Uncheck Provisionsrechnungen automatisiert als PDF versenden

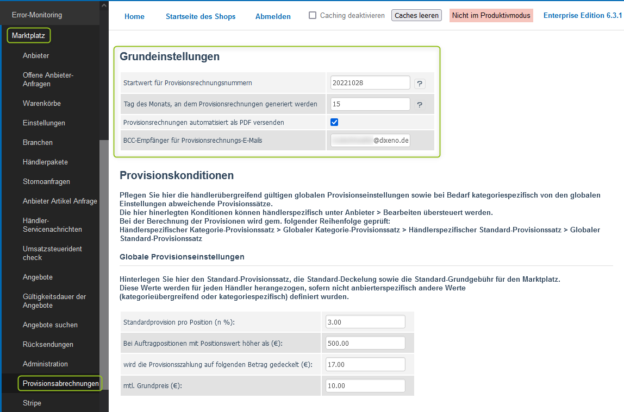coord(334,122)
